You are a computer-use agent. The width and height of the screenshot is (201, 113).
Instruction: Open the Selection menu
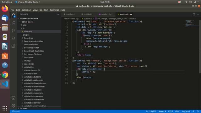[26, 10]
